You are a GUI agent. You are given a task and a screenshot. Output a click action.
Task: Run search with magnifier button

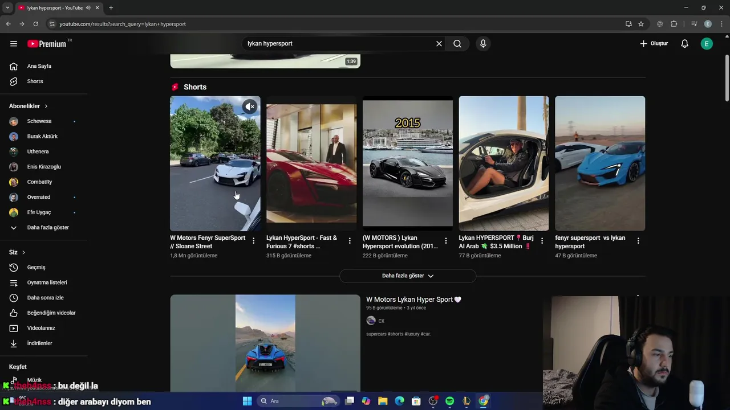pos(457,44)
